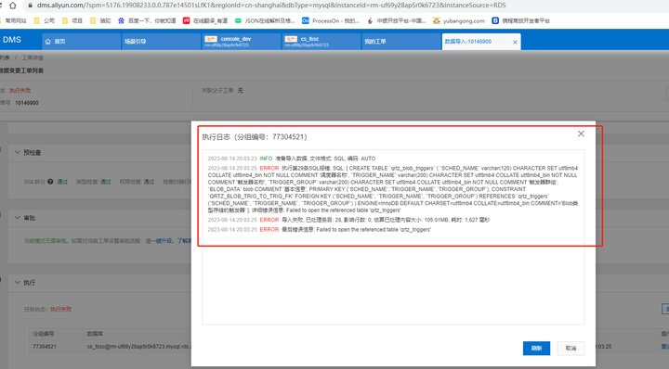Viewport: 669px width, 369px height.
Task: Open the 项目 bookmark folder
Action: pos(72,20)
